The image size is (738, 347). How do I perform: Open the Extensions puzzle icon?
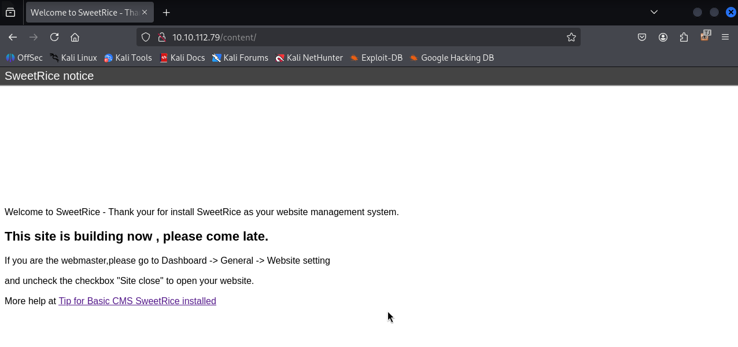coord(684,37)
